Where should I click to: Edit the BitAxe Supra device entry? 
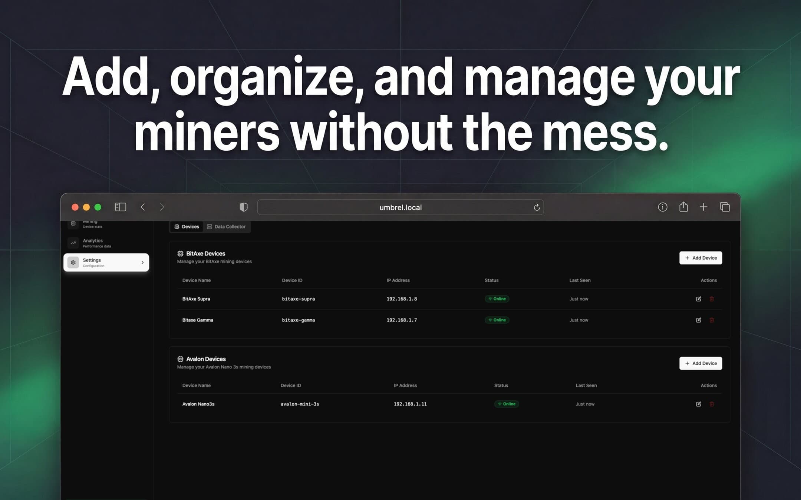click(x=699, y=299)
